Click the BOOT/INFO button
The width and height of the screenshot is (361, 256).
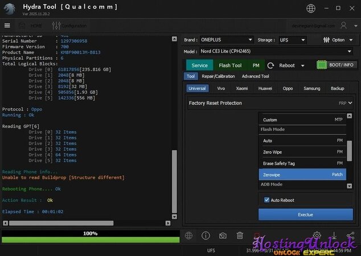pyautogui.click(x=337, y=65)
